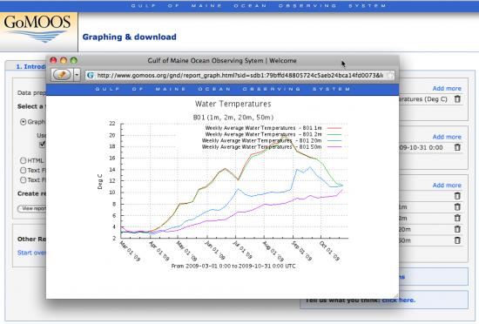Select the second Text F radio button

[23, 180]
